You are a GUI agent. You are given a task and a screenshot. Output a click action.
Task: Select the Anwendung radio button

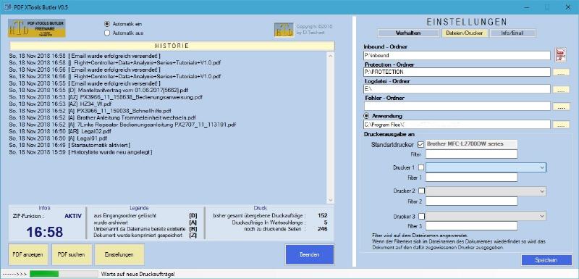(367, 116)
